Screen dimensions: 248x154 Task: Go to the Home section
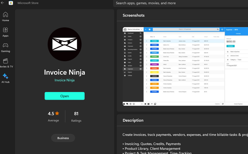click(x=5, y=17)
